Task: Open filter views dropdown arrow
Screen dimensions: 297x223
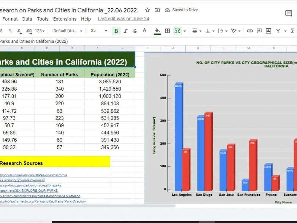Action: 285,31
